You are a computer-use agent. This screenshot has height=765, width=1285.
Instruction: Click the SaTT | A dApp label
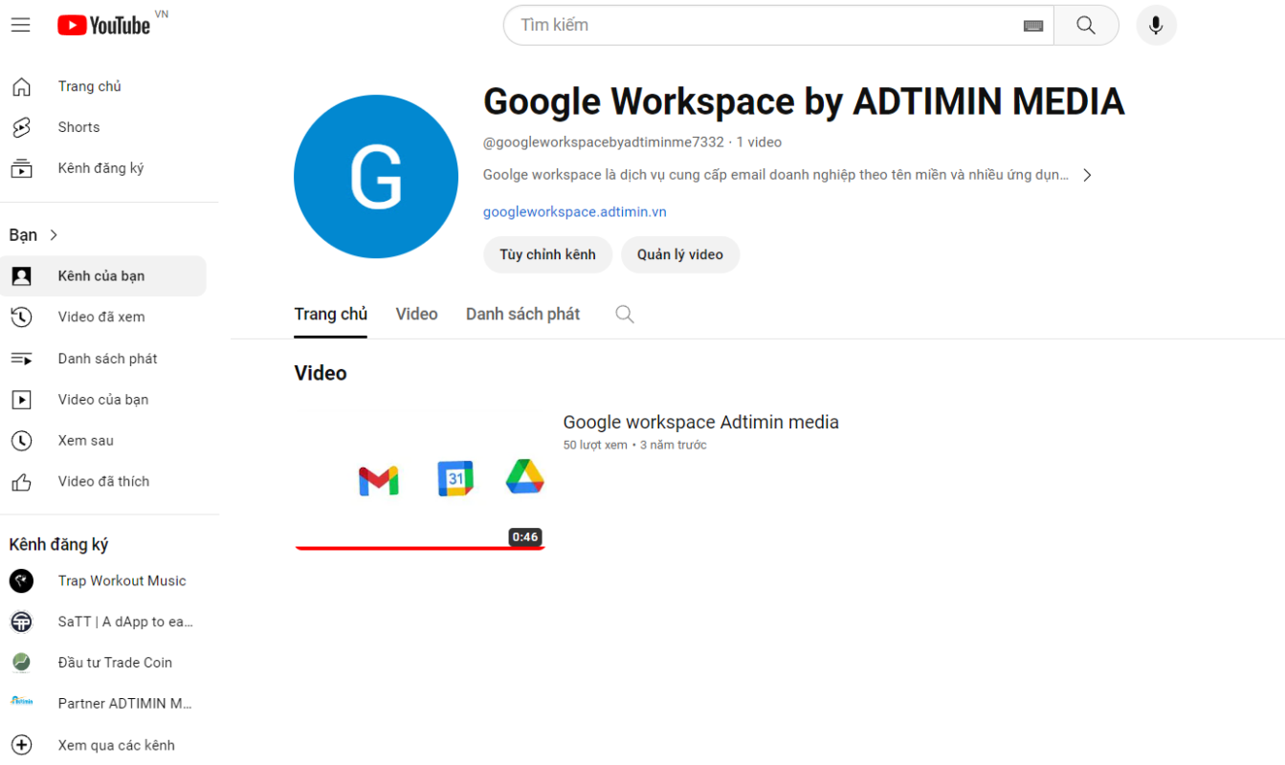point(125,622)
